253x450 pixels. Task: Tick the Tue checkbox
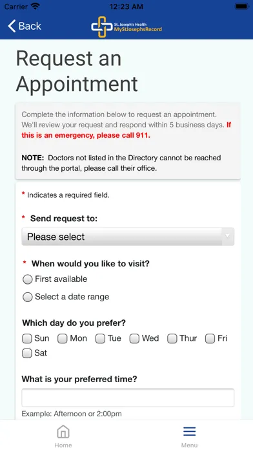(100, 339)
